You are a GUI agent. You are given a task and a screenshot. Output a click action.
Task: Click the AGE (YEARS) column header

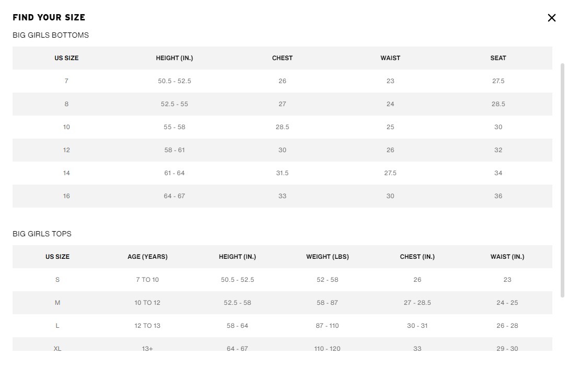(x=147, y=257)
